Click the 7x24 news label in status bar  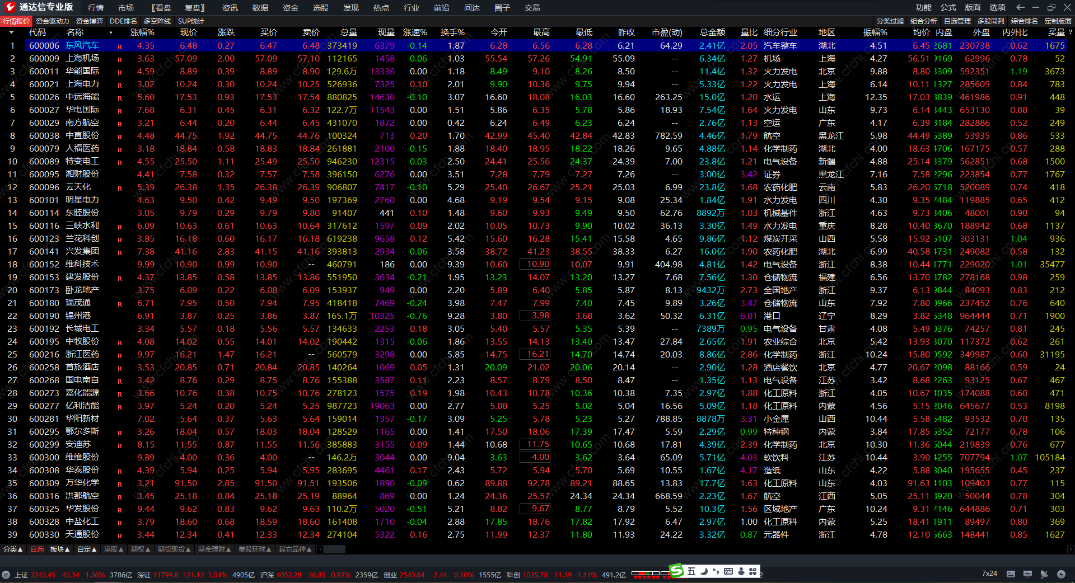point(989,573)
